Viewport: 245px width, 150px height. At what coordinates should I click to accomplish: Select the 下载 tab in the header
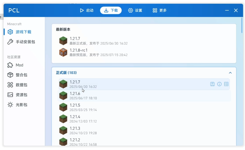[111, 11]
